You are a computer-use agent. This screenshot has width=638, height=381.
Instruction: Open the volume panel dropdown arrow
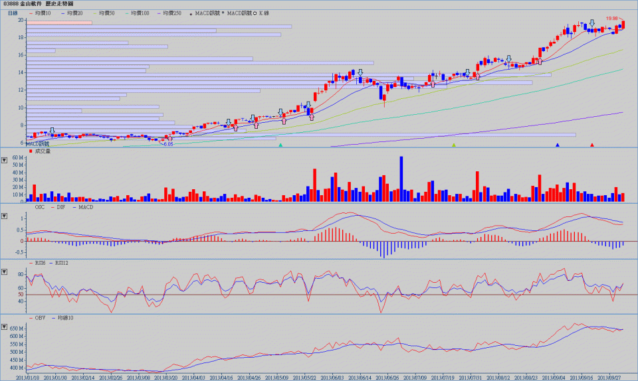(5, 160)
